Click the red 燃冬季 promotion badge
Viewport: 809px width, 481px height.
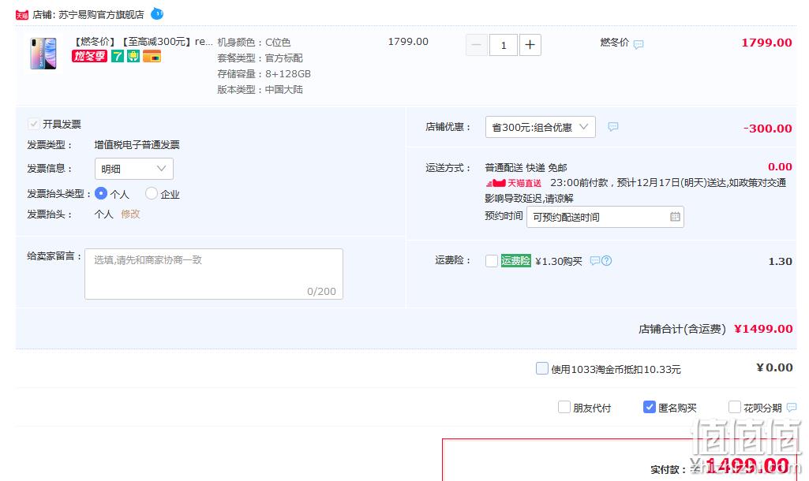click(x=89, y=56)
